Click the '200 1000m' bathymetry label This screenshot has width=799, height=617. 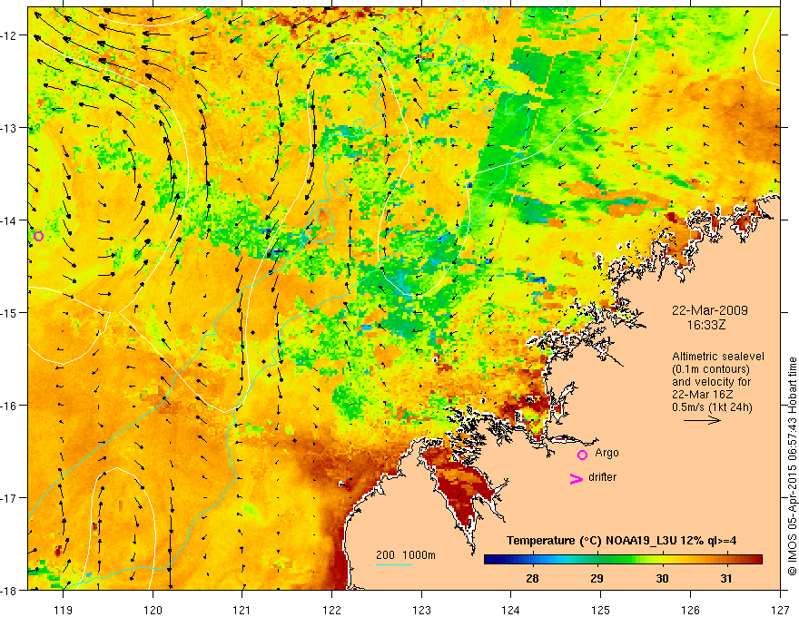point(406,555)
